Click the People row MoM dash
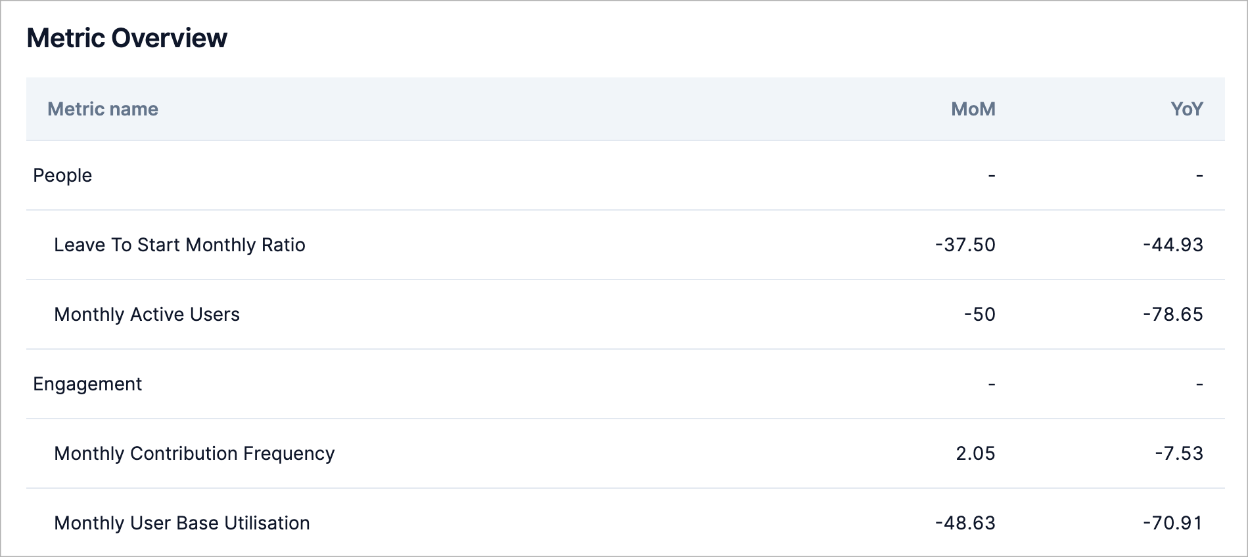The image size is (1248, 557). [992, 176]
